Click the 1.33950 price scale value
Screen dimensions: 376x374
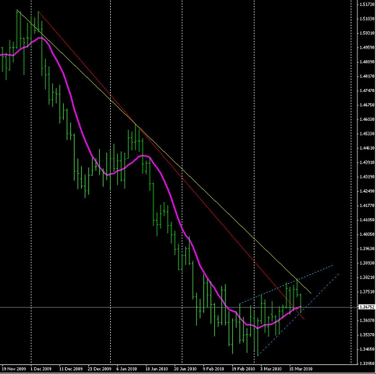click(x=367, y=363)
